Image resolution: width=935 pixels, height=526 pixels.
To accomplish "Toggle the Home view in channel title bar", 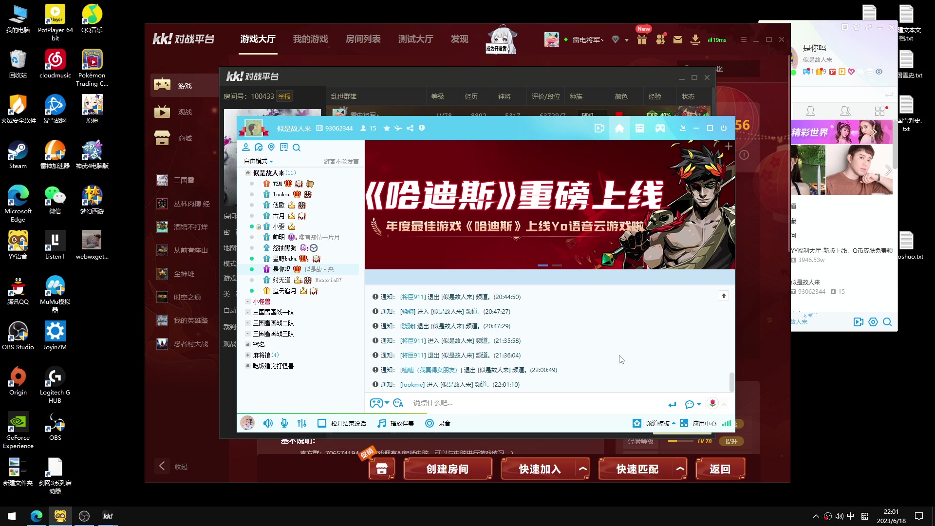I will pos(619,128).
